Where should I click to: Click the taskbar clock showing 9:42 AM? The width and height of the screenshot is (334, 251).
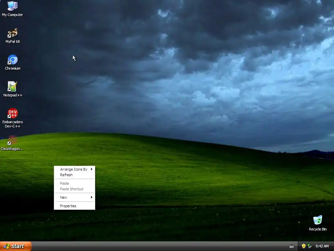[322, 246]
